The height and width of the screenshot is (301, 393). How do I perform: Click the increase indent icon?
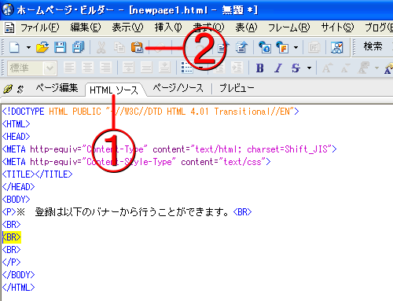[237, 68]
